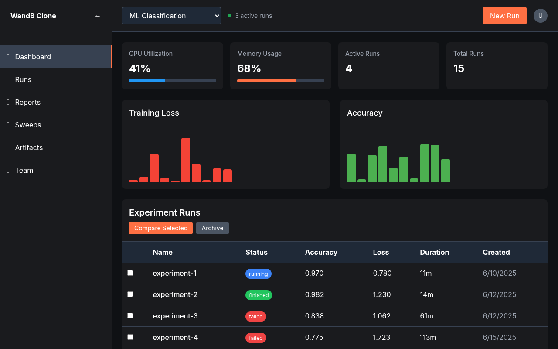This screenshot has height=349, width=558.
Task: Click the Memory Usage progress bar
Action: 281,81
